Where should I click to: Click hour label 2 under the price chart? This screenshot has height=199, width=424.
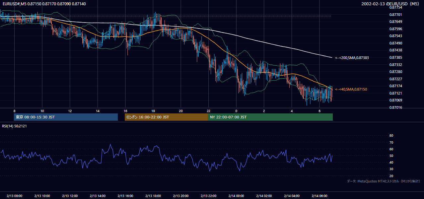264,111
